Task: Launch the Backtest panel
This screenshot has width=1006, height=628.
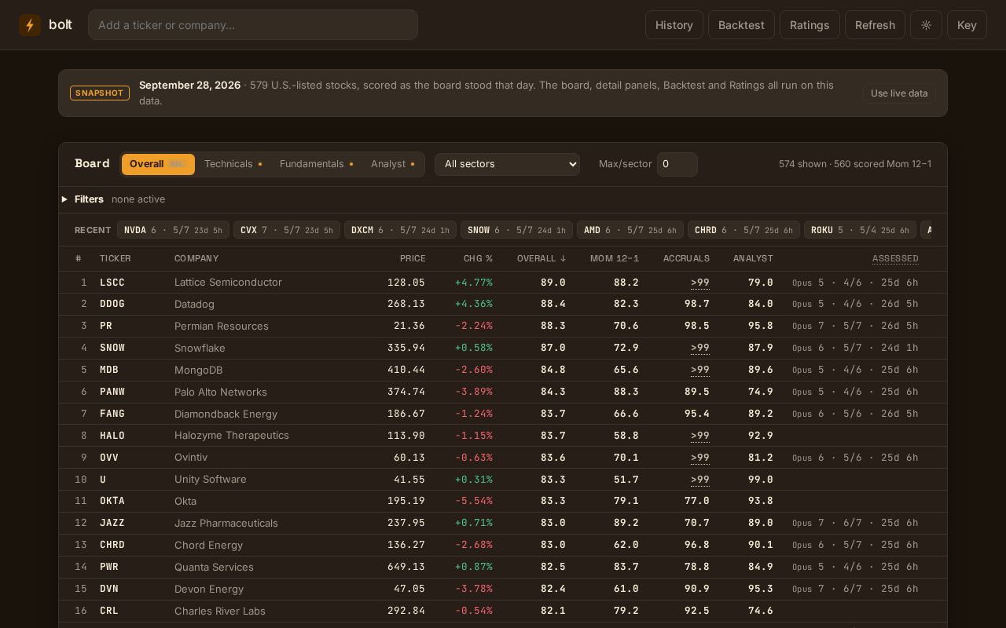Action: [x=741, y=25]
